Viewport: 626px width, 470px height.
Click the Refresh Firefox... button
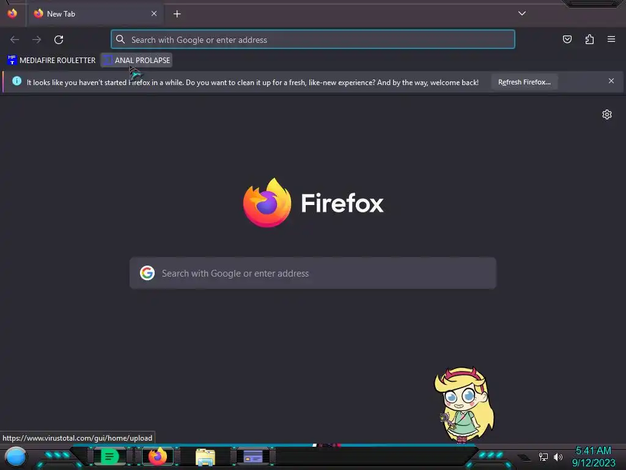click(x=524, y=83)
